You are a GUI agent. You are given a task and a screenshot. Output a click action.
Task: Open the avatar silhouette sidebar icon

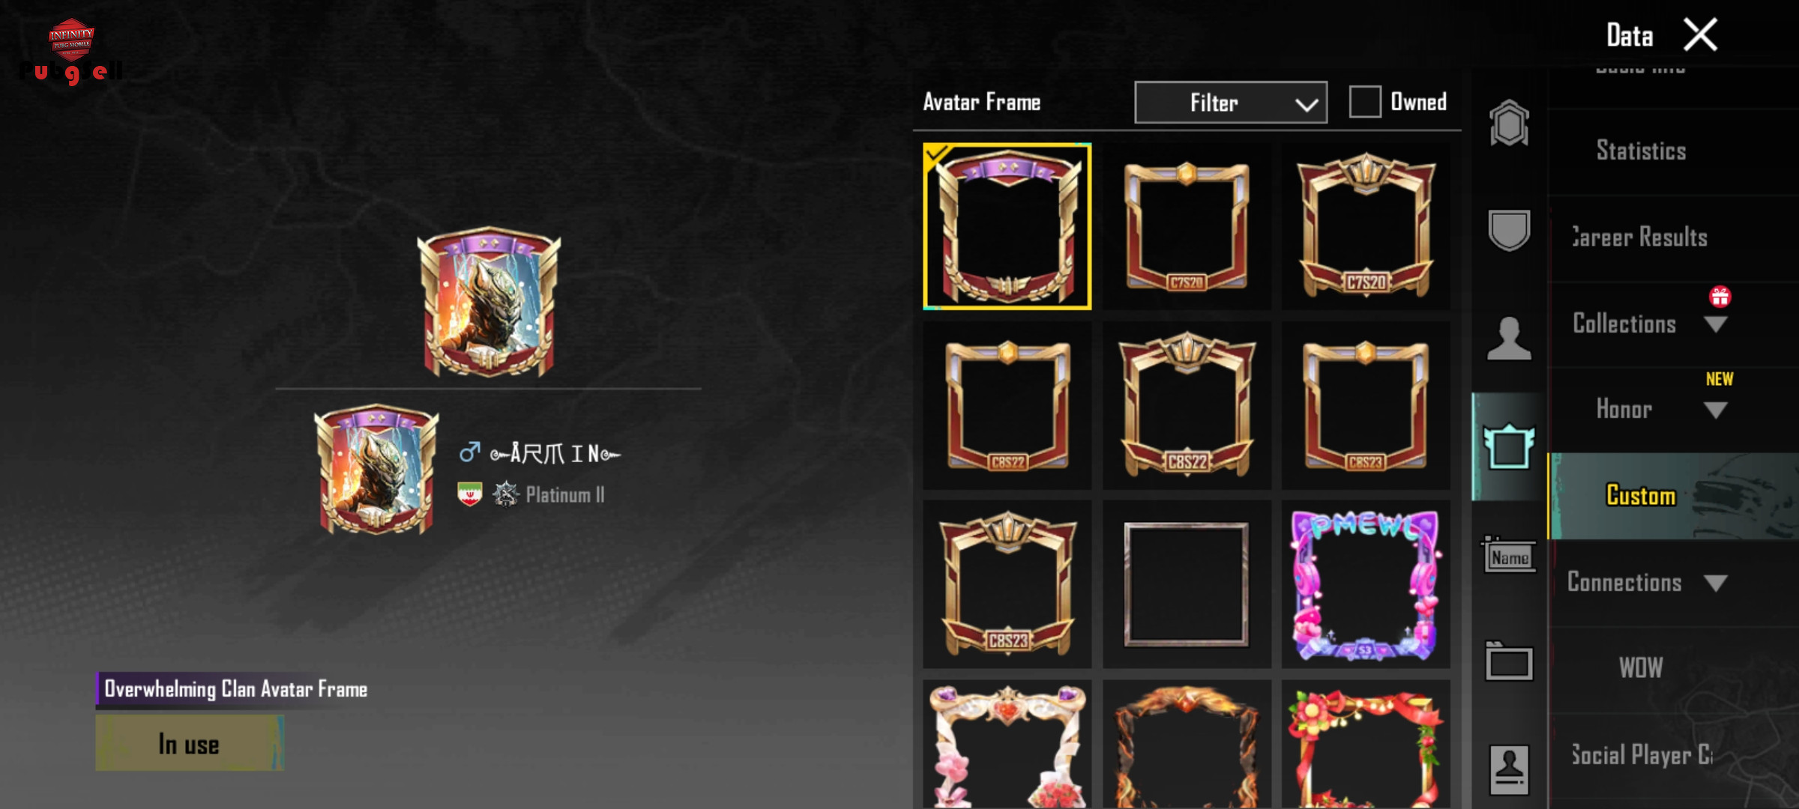tap(1509, 339)
